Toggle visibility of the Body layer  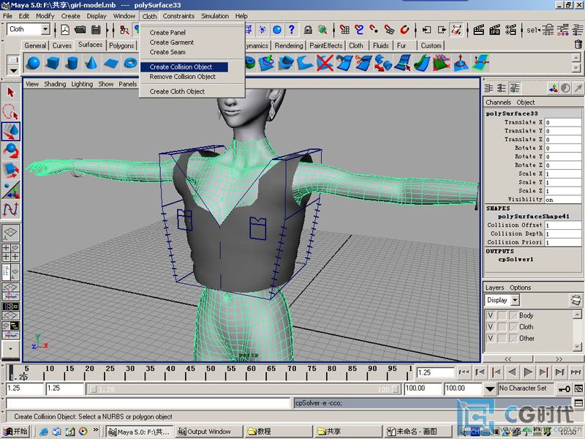(x=491, y=315)
